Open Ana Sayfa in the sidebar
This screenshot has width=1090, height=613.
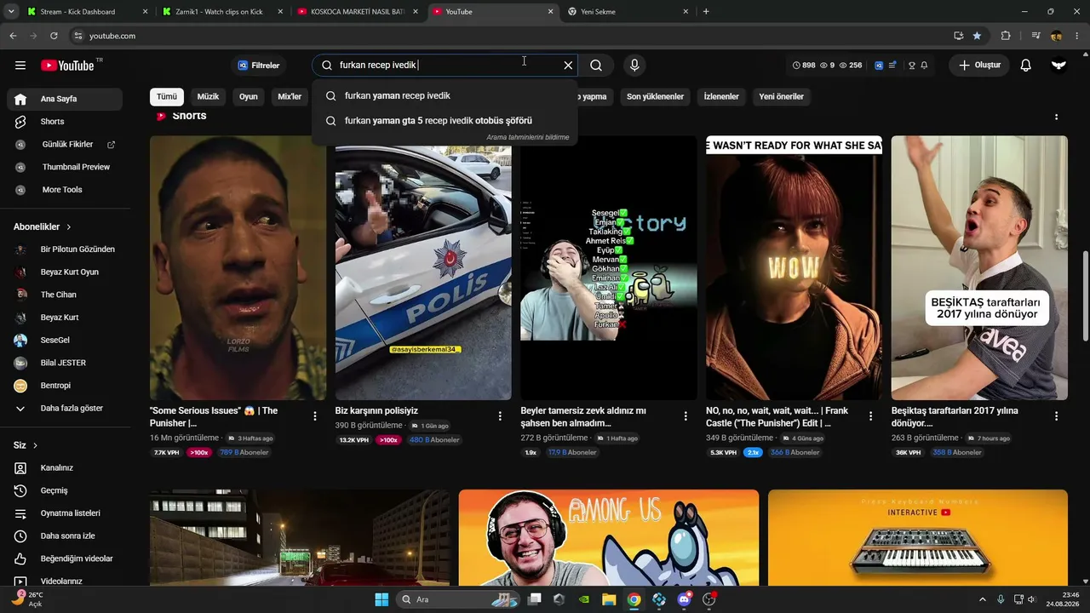pos(65,100)
